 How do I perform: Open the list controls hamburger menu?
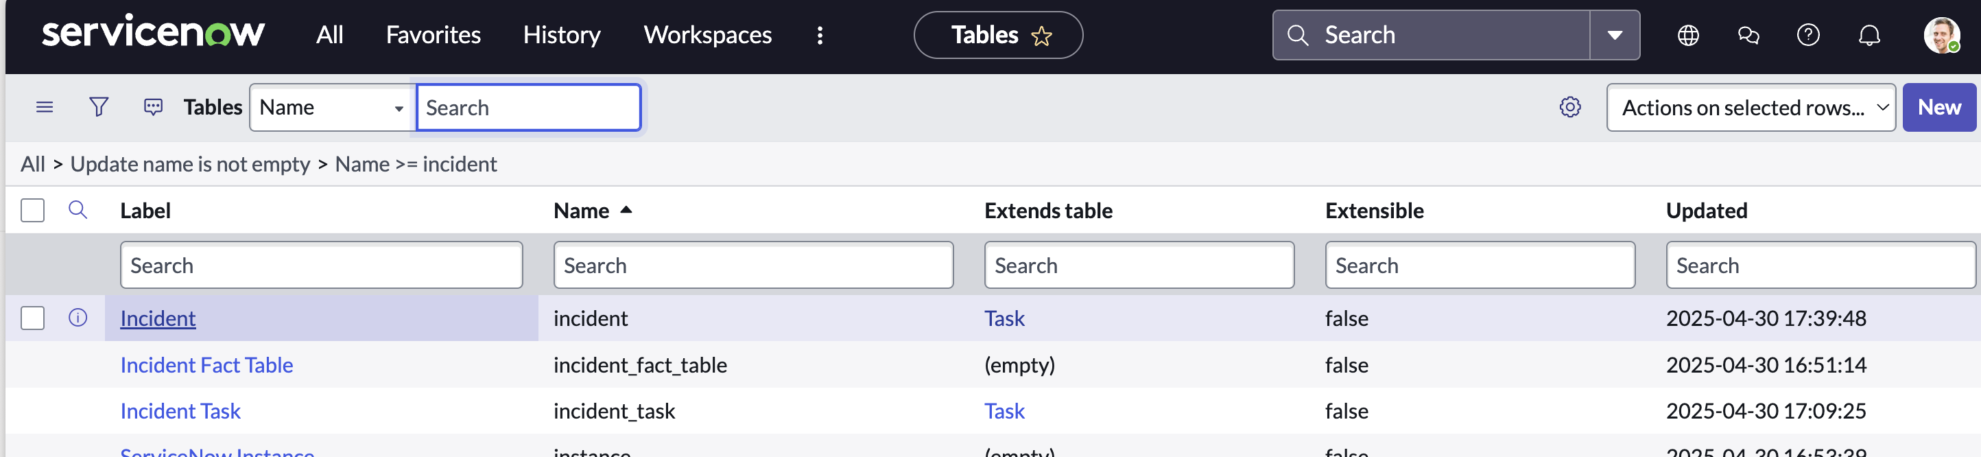tap(45, 107)
